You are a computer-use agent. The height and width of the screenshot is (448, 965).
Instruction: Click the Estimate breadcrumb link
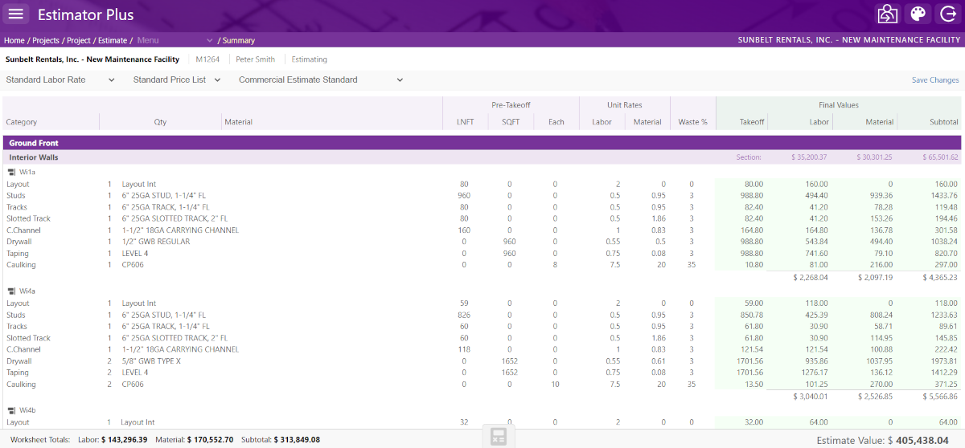pyautogui.click(x=111, y=40)
